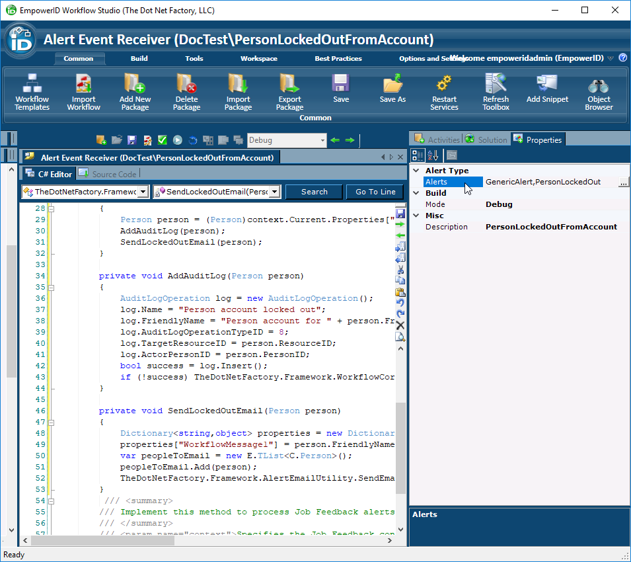
Task: Click the editor horizontal scrollbar thumb
Action: pyautogui.click(x=102, y=540)
